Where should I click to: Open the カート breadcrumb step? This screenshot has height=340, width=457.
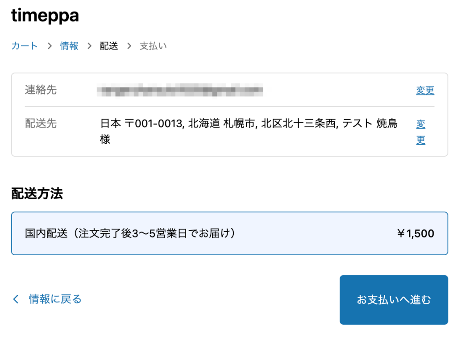click(24, 46)
